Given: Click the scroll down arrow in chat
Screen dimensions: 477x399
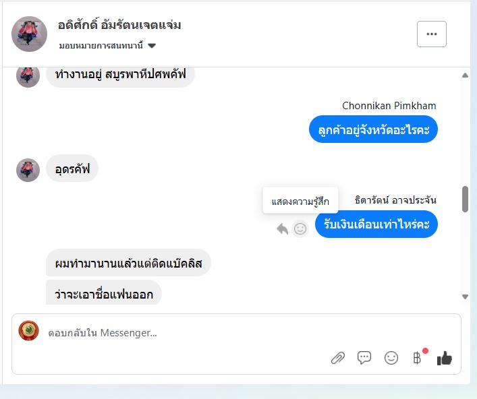Looking at the screenshot, I should pos(465,297).
